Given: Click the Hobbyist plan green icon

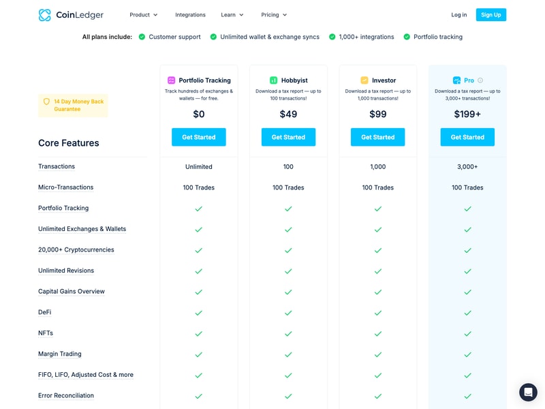Looking at the screenshot, I should point(274,80).
